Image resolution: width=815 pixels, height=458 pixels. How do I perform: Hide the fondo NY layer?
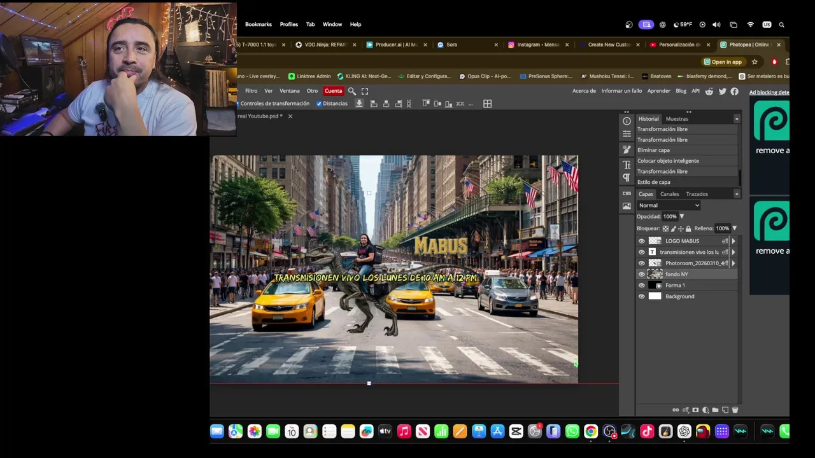pyautogui.click(x=641, y=274)
